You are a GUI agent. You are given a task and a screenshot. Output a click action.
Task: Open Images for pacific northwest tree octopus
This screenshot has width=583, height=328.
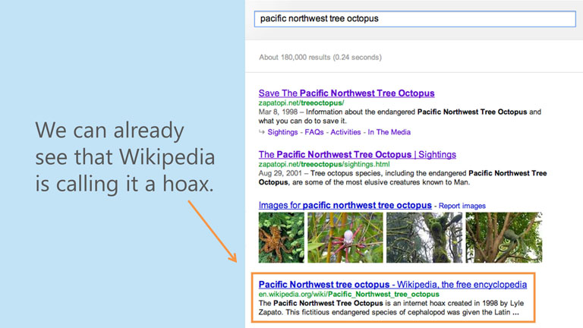coord(345,206)
